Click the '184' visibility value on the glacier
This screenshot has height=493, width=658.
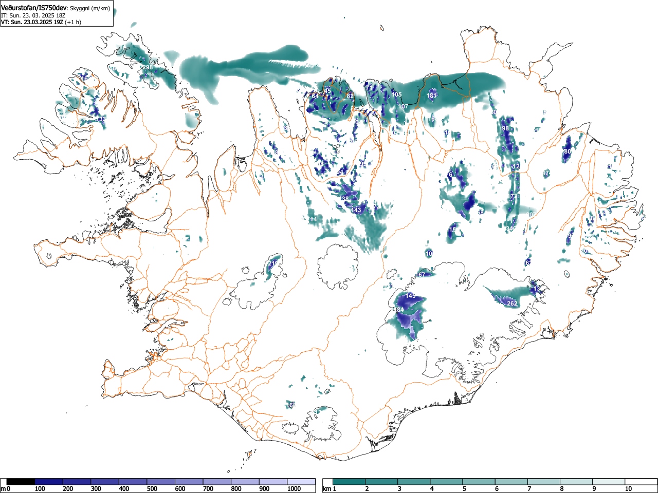pos(399,310)
